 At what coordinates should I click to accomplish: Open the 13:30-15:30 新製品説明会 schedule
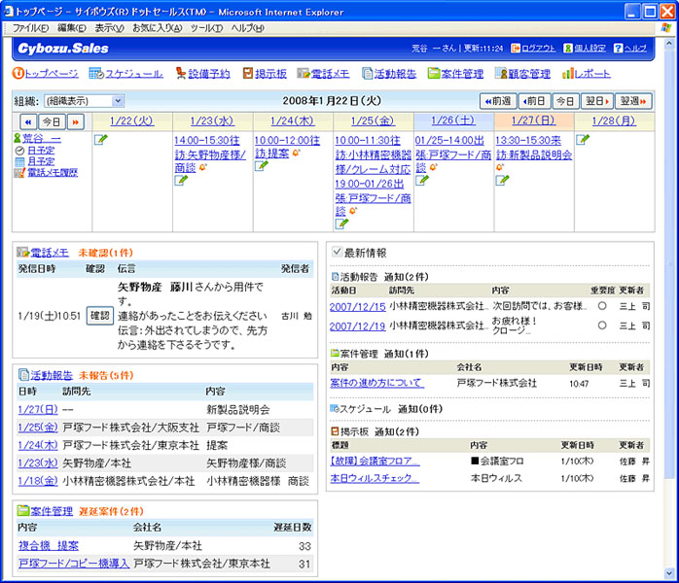533,148
